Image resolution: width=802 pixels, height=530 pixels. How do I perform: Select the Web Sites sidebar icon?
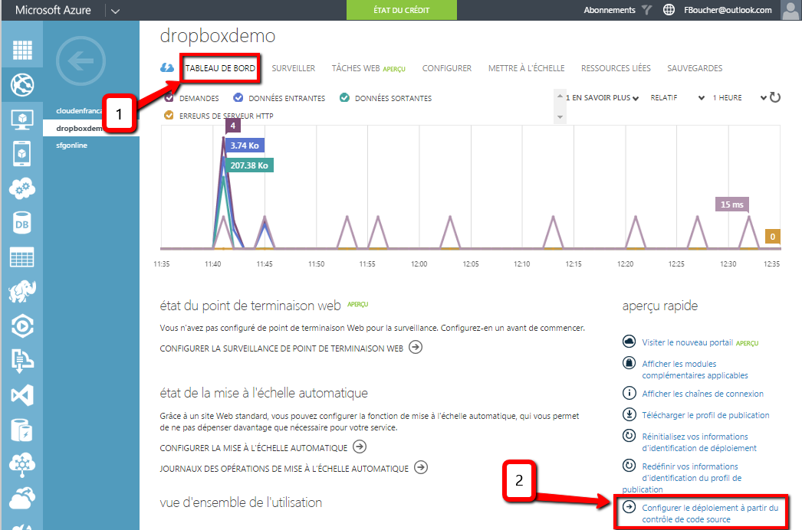click(22, 84)
